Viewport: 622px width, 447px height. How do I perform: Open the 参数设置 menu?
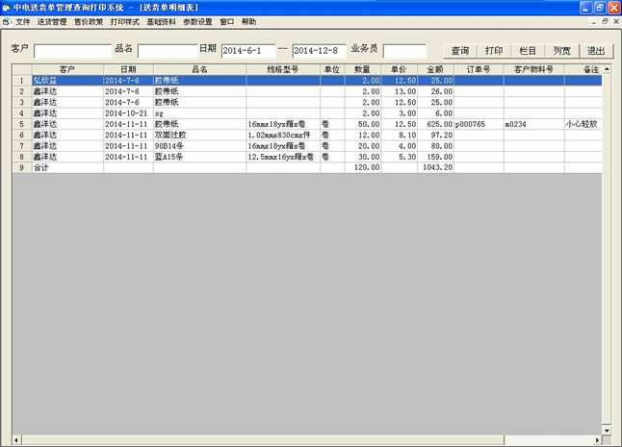197,22
